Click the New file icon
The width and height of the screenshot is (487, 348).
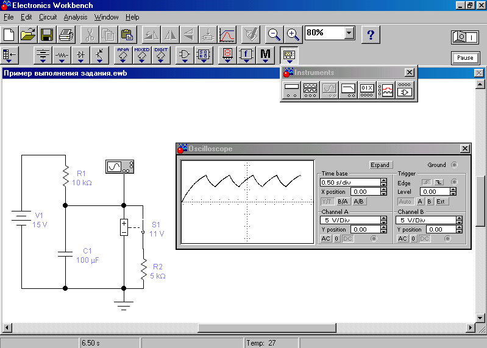pyautogui.click(x=9, y=35)
